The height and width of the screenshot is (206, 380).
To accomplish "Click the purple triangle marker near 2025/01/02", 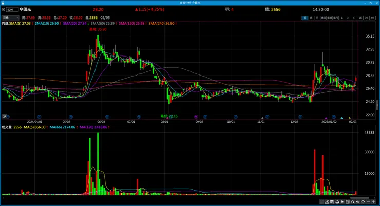I will [x=326, y=118].
